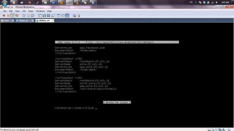Open the View menu
This screenshot has height=131, width=234.
coord(17,11)
